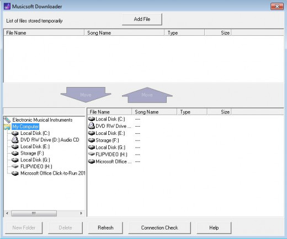The image size is (287, 239).
Task: Click the FLIPVIDEO (H:) drive icon in tree
Action: [x=15, y=166]
